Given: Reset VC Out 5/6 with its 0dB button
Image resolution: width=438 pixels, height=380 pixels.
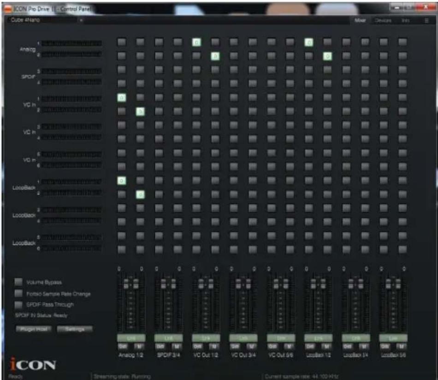Looking at the screenshot, I should click(x=272, y=346).
